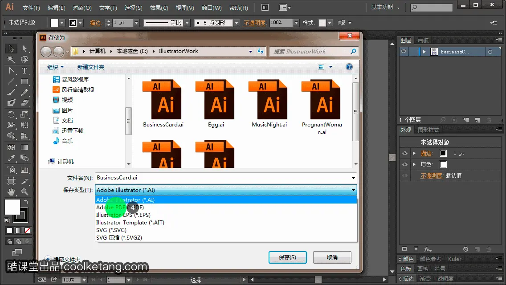Toggle visibility of fill appearance row
Screen dimensions: 506x285
[405, 164]
